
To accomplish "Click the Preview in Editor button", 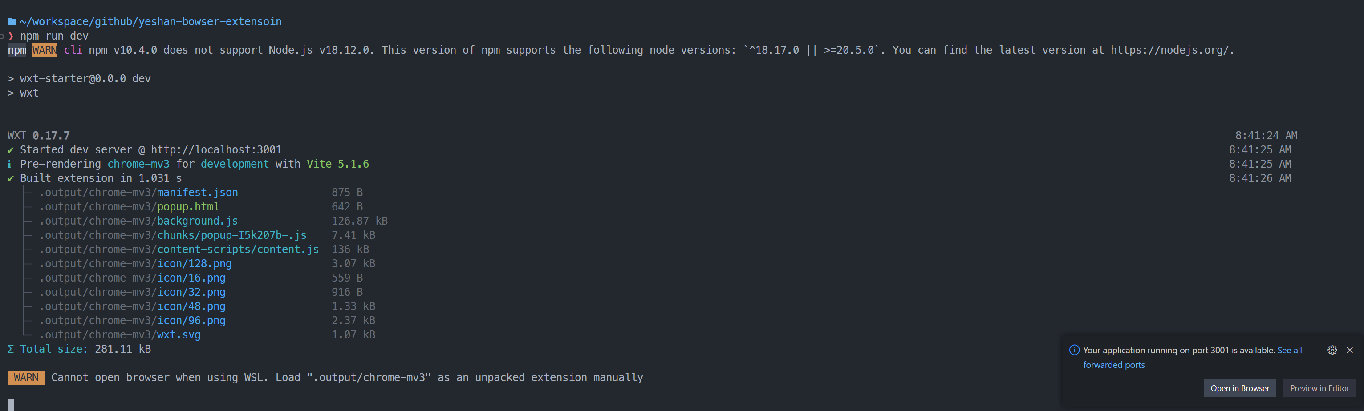I will (1319, 388).
